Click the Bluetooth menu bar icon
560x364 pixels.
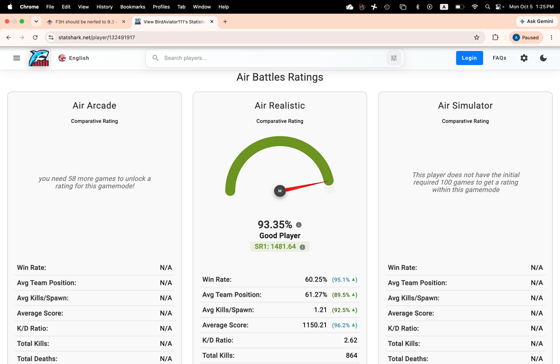(x=417, y=7)
